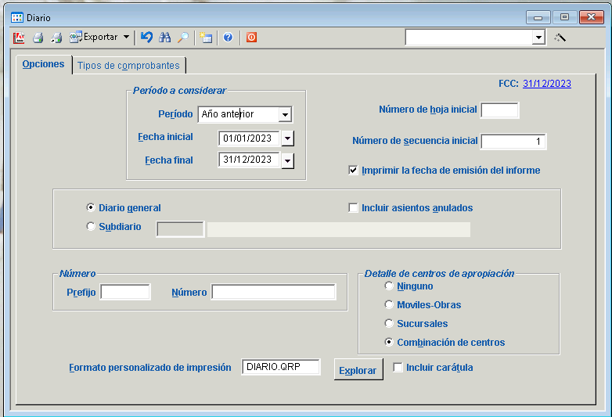
Task: Open the Fecha inicial date picker arrow
Action: click(287, 138)
